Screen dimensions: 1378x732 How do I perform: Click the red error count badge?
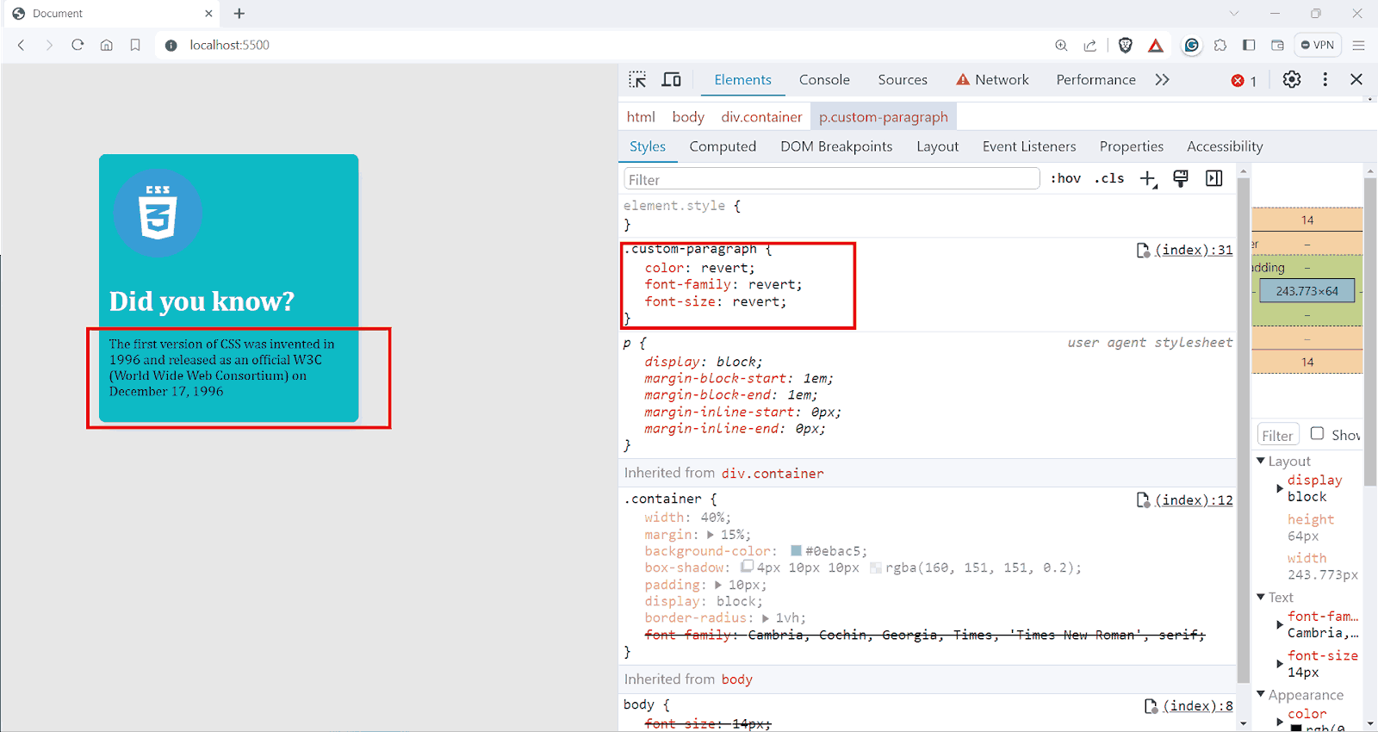tap(1244, 80)
